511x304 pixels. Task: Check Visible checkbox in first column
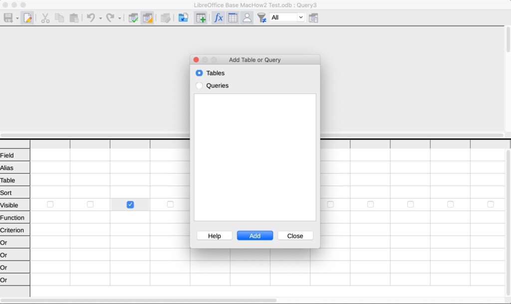coord(50,204)
